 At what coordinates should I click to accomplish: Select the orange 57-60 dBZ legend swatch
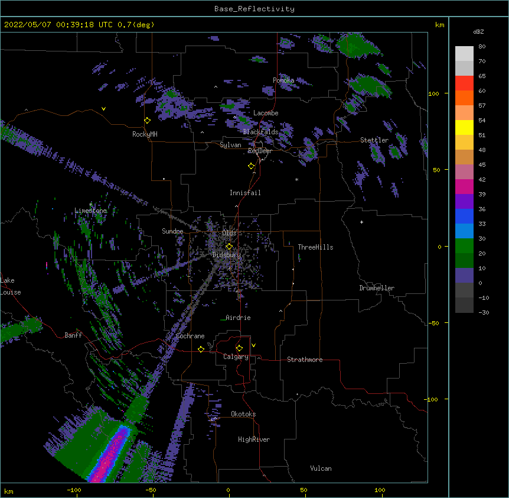[464, 98]
